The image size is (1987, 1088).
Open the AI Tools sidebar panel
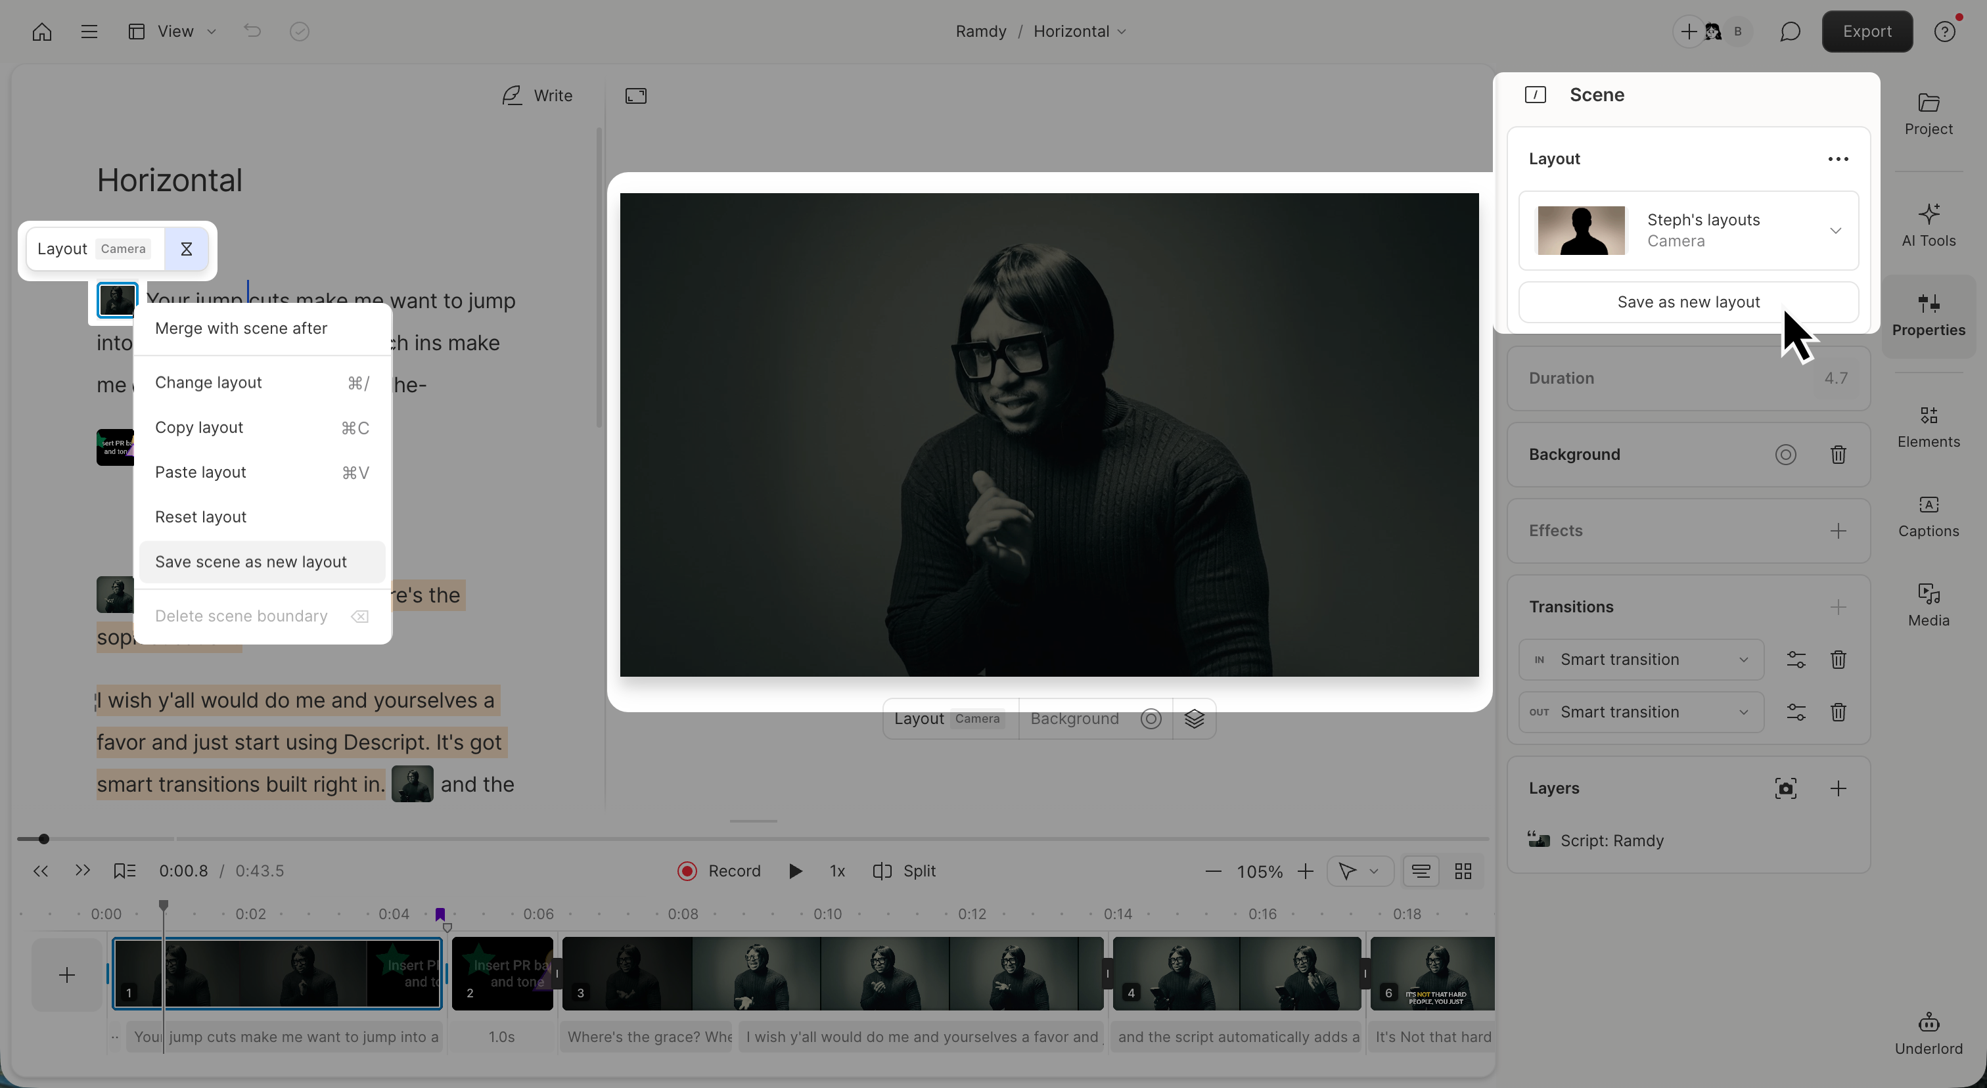pos(1928,225)
